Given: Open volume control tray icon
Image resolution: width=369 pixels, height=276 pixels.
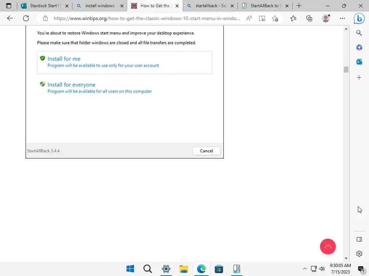Looking at the screenshot, I should (x=322, y=269).
